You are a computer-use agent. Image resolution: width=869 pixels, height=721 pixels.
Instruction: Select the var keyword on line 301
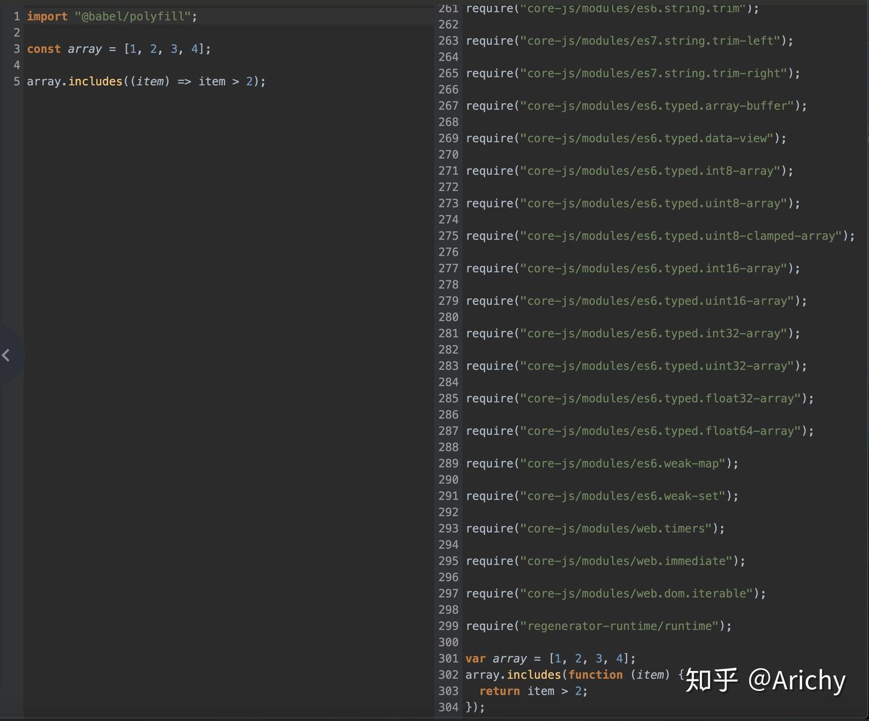pos(476,658)
